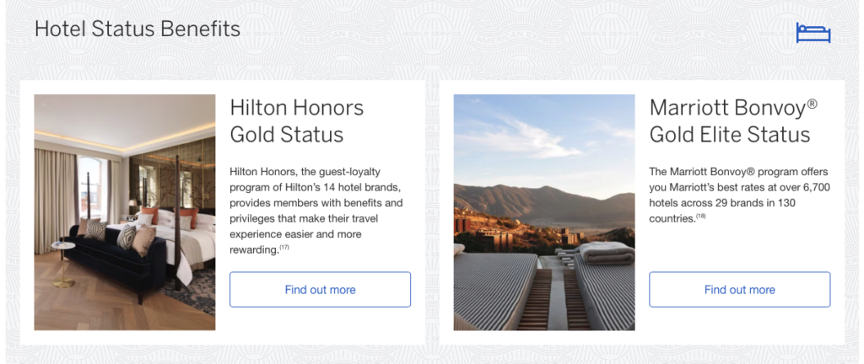Select the Marriott Bonvoy Gold Elite Status title
864x364 pixels.
coord(732,120)
